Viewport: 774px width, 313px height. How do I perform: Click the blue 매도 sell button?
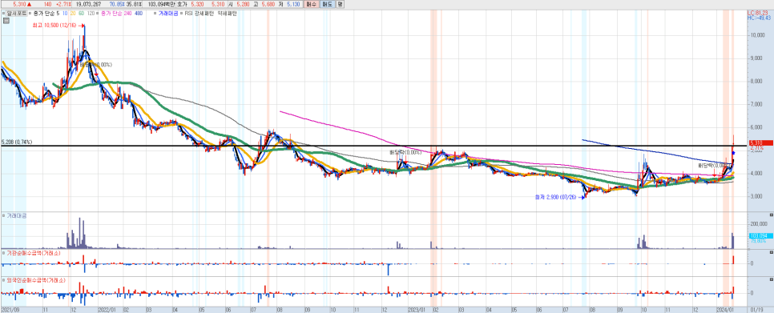click(327, 4)
